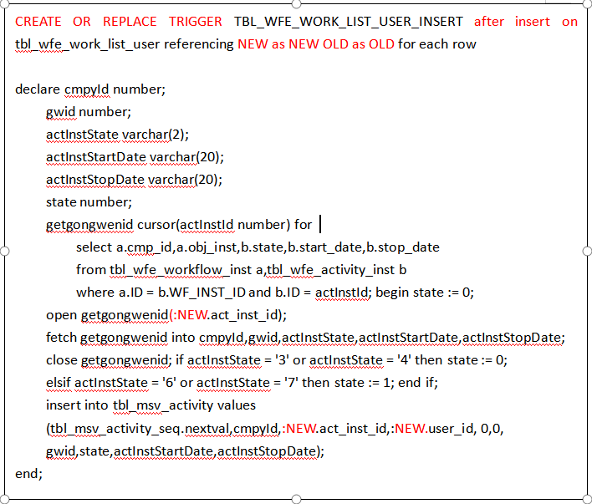Click 'actInstStartDate varchar(20);' line
Screen dimensions: 592x504
click(135, 157)
